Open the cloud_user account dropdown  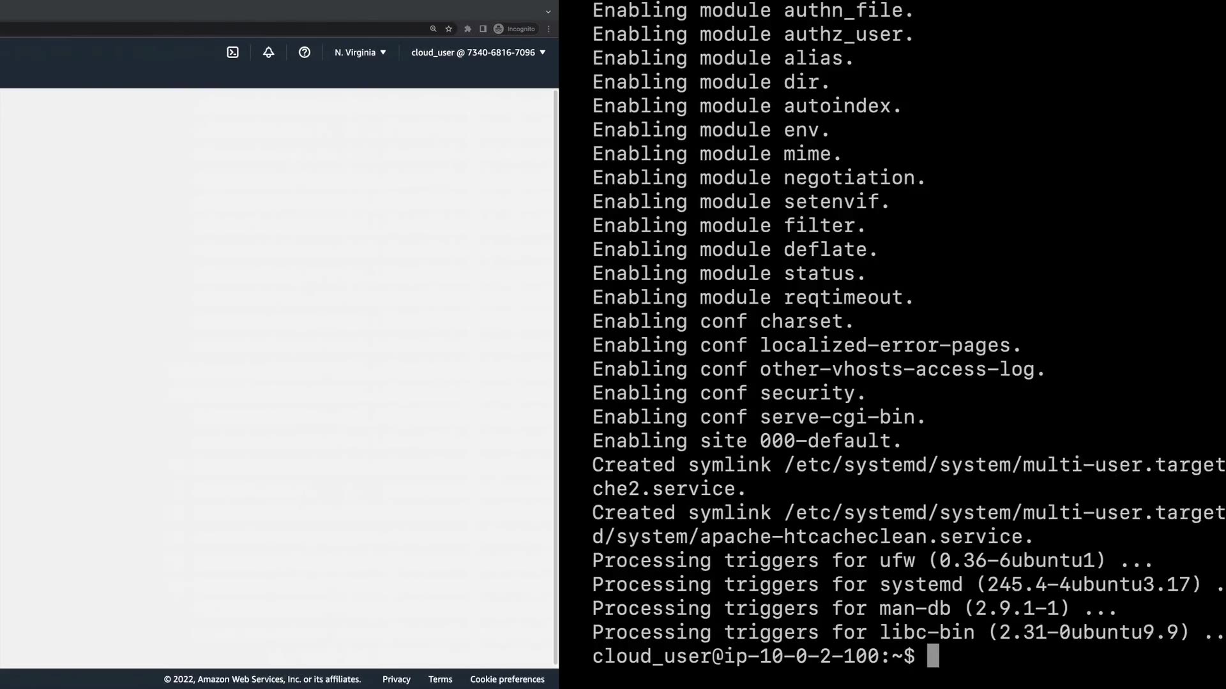[x=478, y=52]
